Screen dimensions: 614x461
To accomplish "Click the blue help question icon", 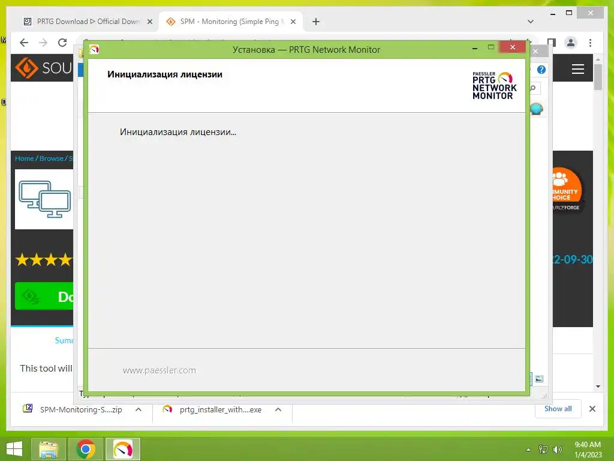I will pos(541,70).
